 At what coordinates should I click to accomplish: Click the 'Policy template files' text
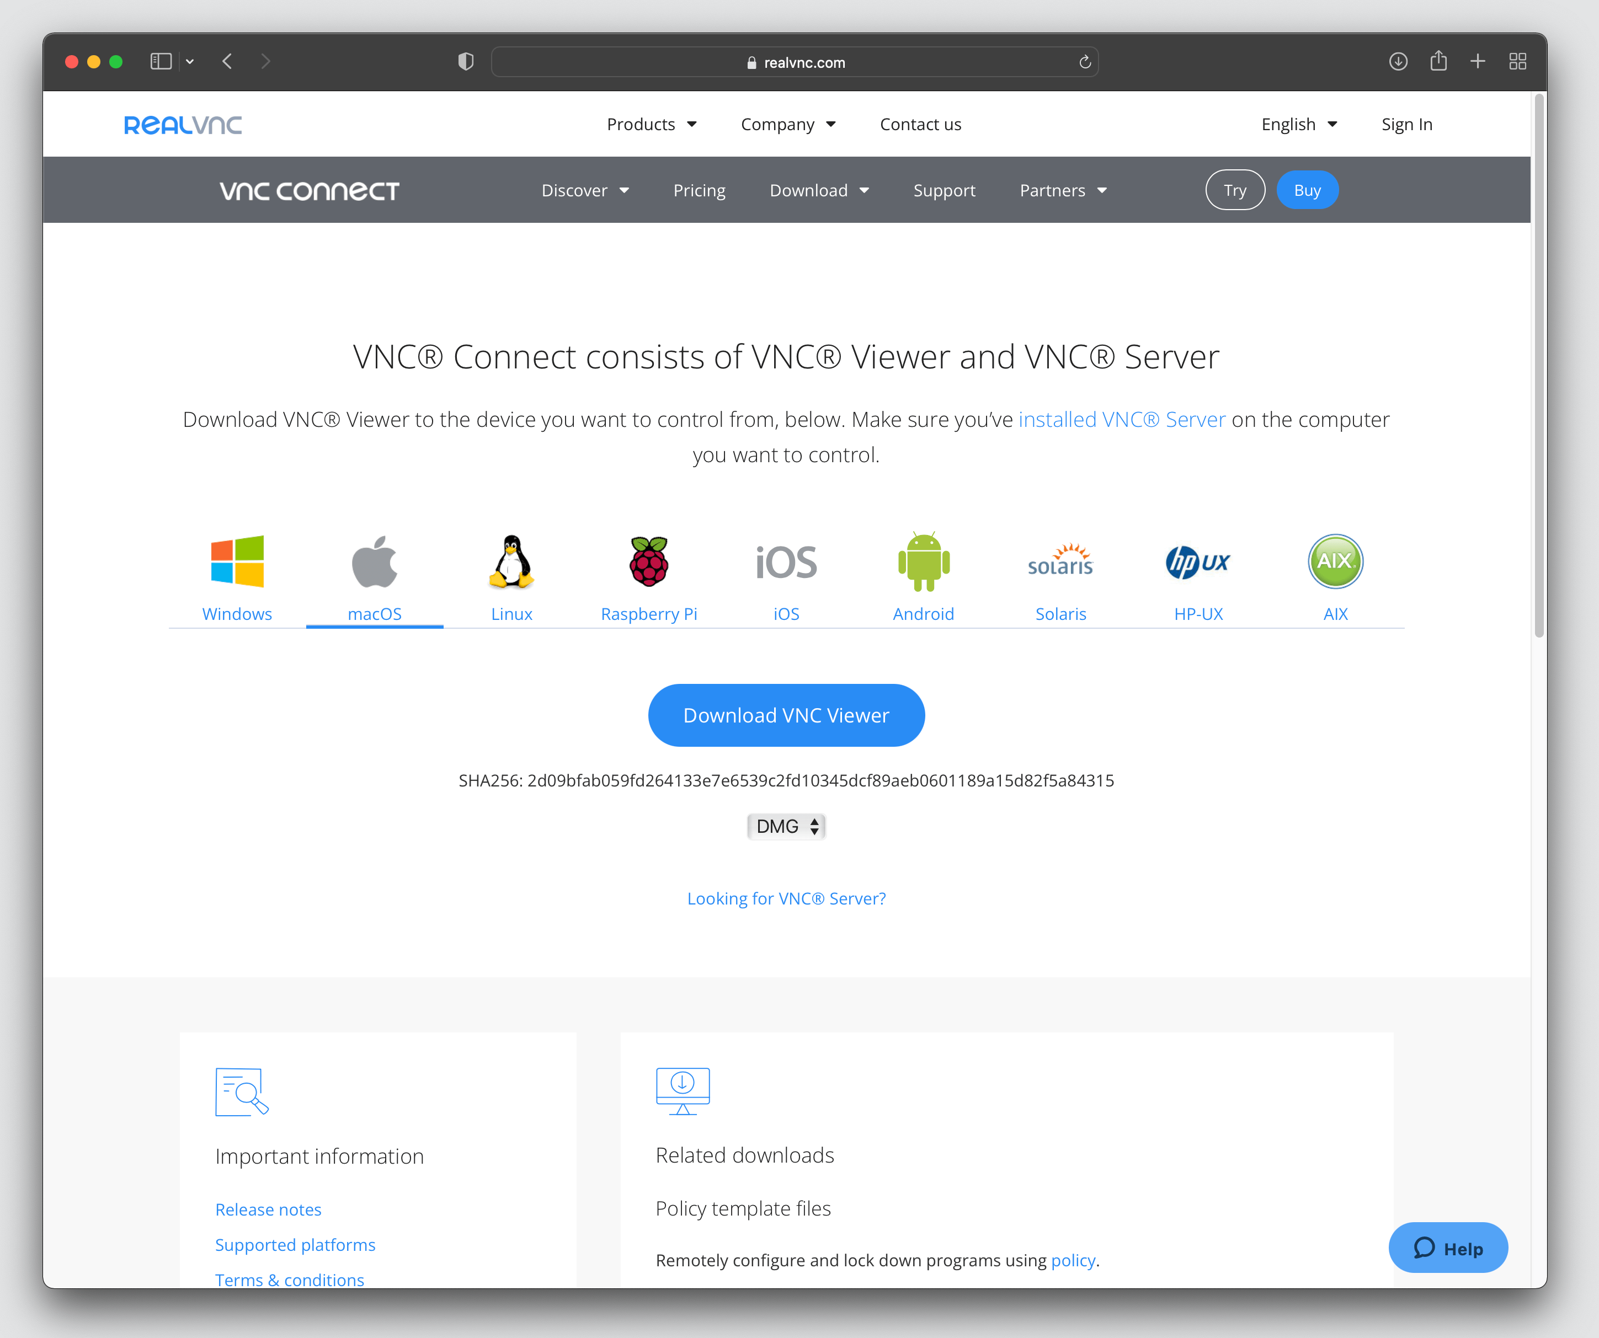[x=743, y=1208]
